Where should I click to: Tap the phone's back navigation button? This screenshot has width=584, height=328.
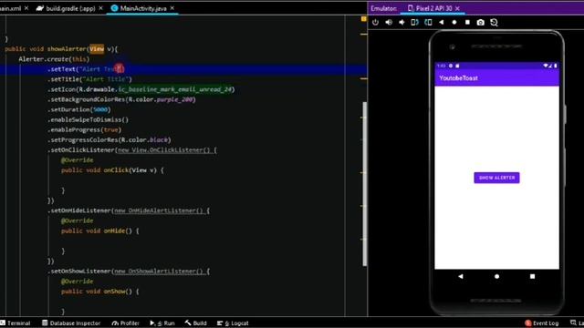461,276
